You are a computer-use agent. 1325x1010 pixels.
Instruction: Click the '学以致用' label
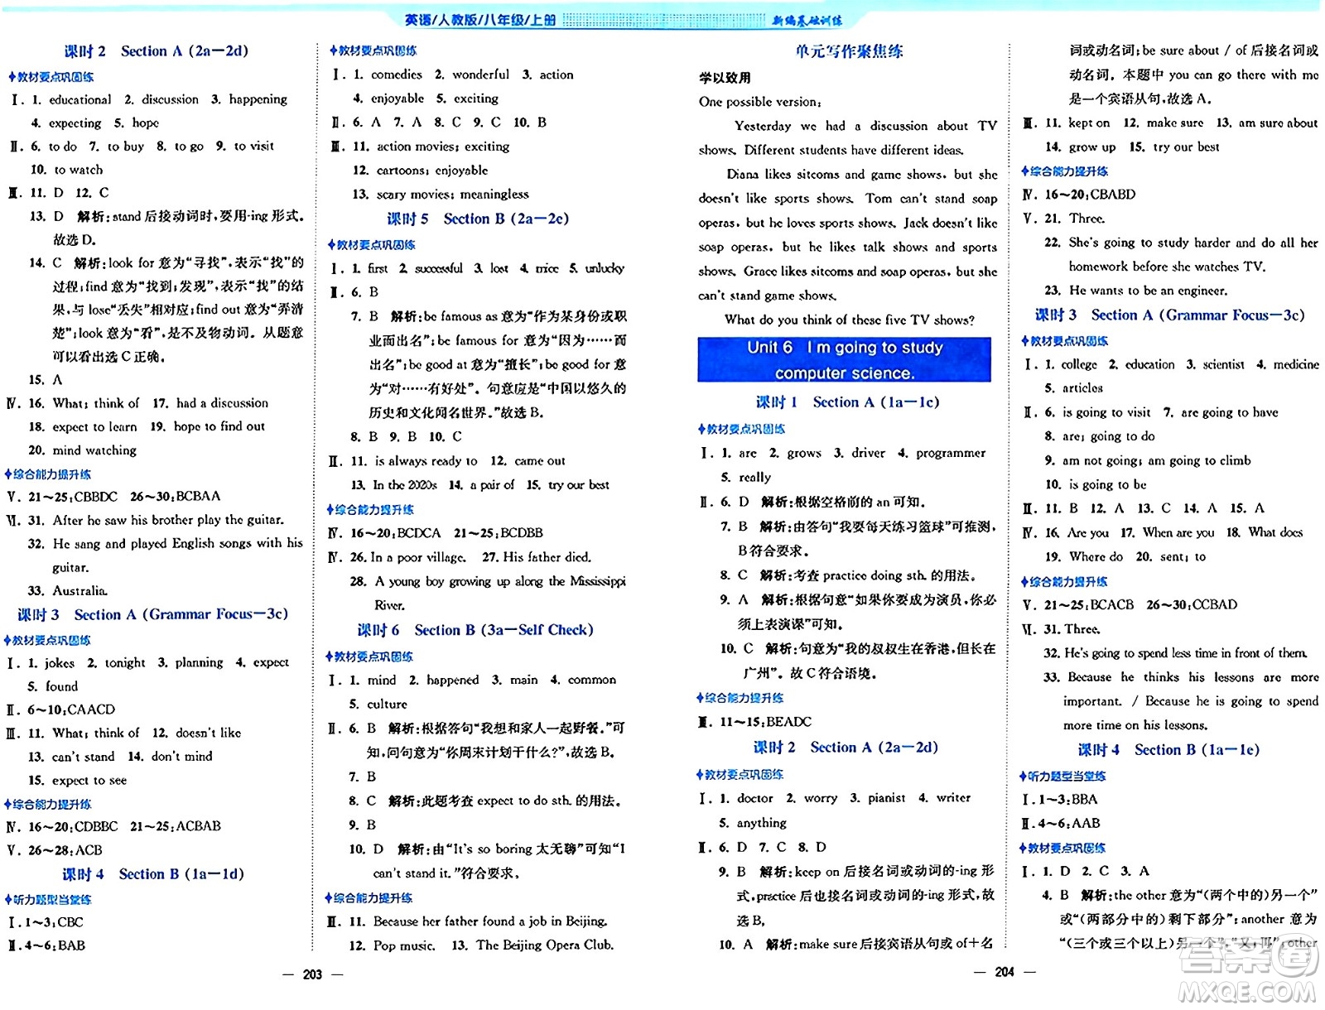coord(725,78)
